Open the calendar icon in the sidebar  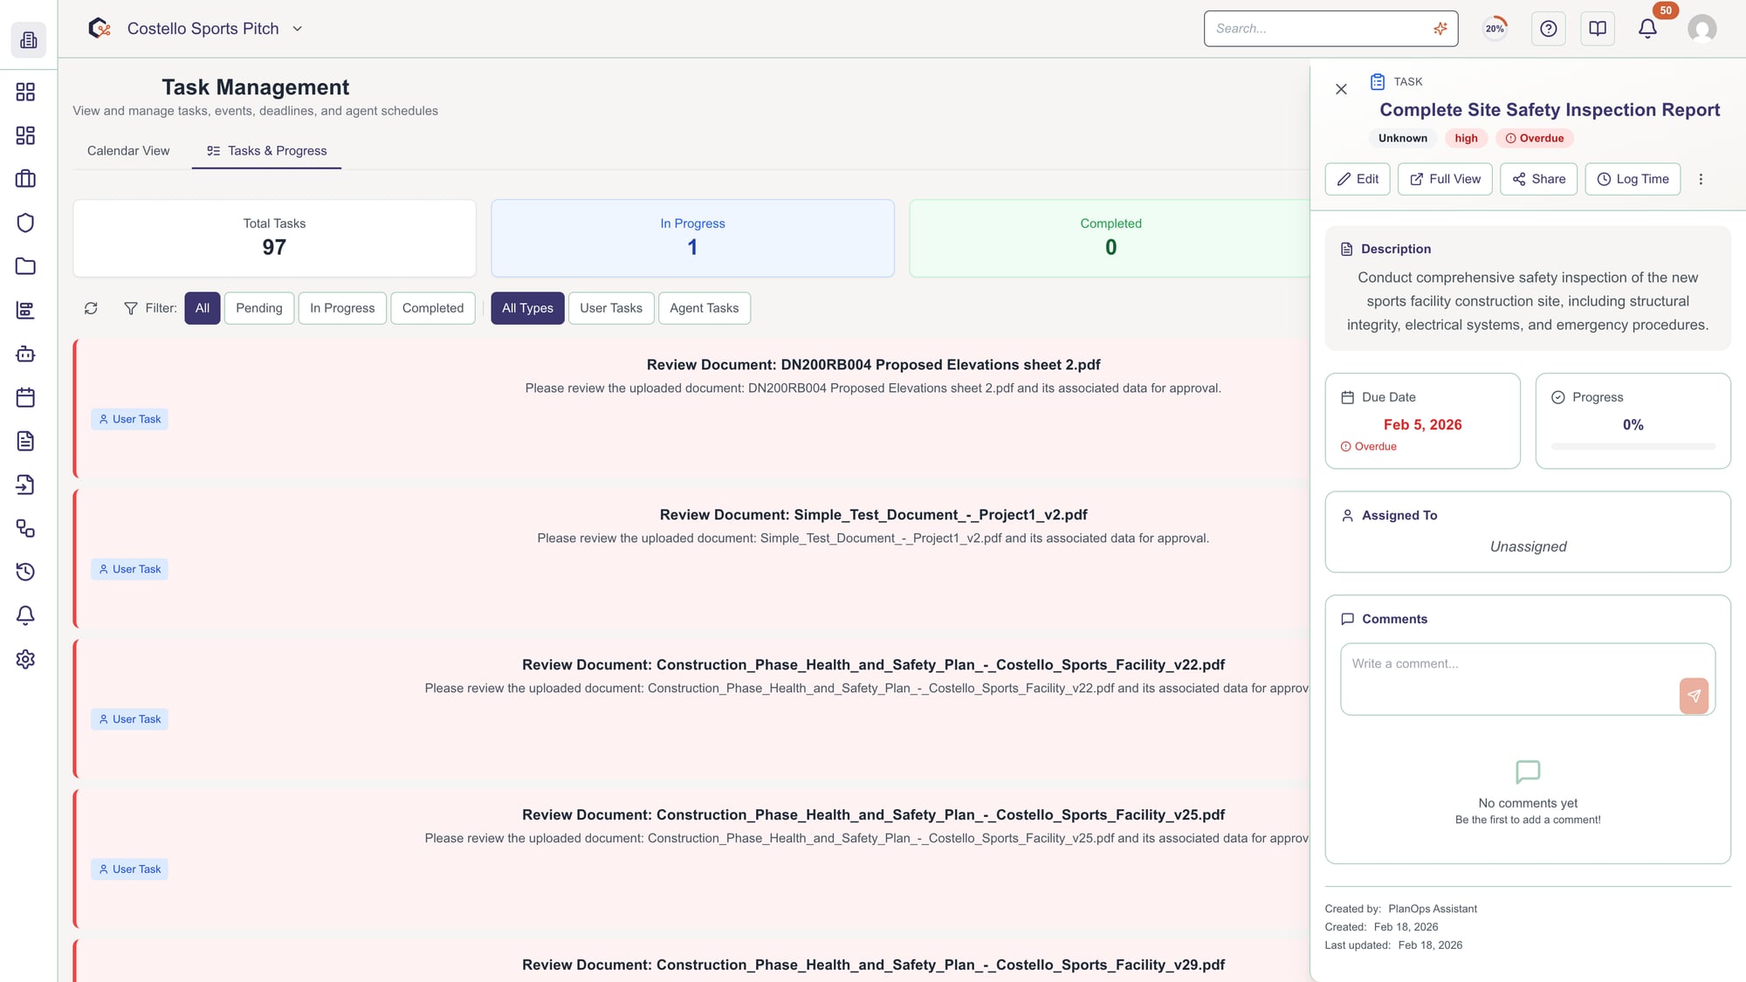coord(25,397)
